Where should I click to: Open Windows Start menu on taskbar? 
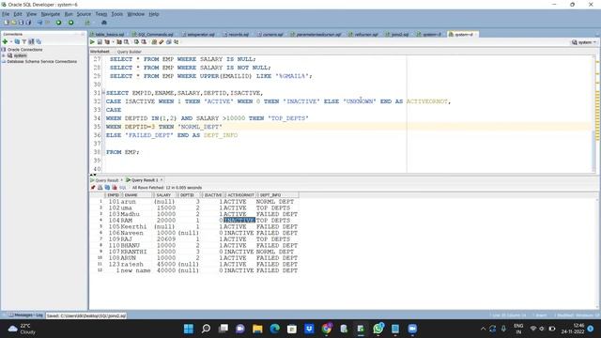tap(189, 329)
